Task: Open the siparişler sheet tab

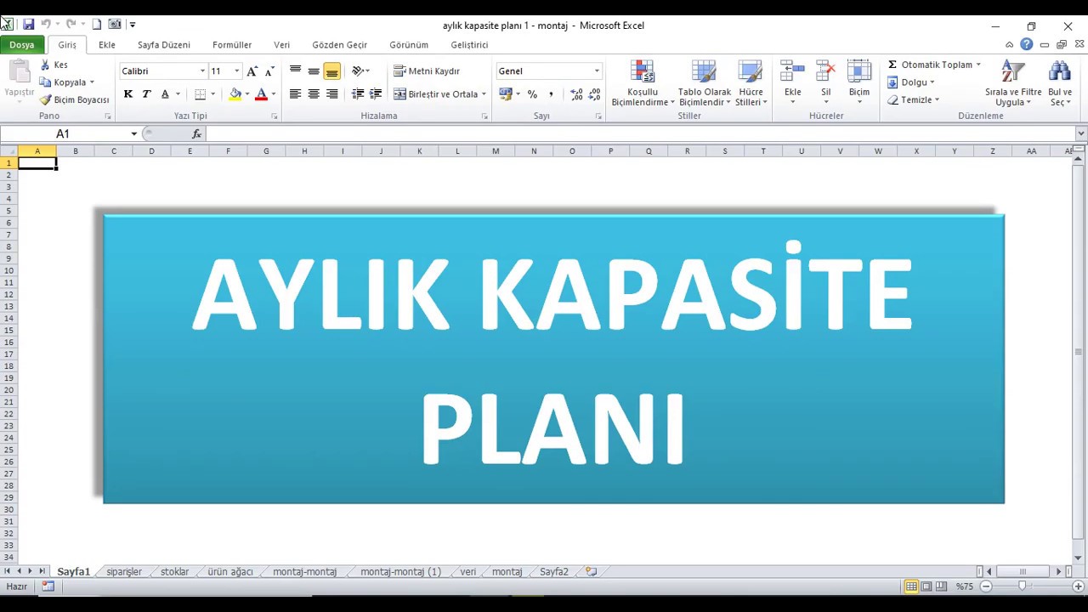Action: click(124, 572)
